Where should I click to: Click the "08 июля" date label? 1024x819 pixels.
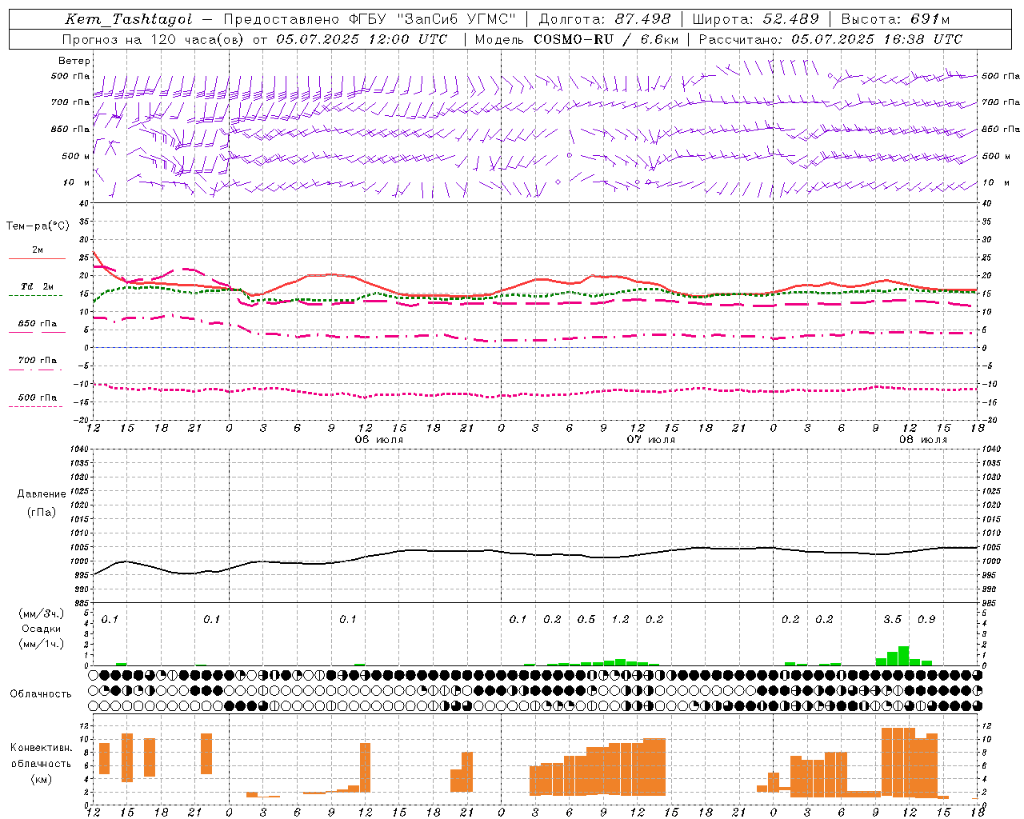point(922,440)
